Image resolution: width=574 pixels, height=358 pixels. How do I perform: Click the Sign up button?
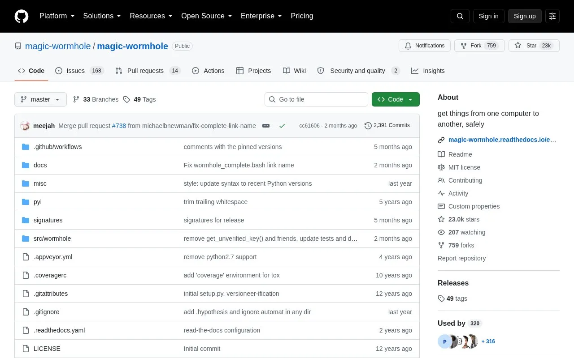pos(525,16)
